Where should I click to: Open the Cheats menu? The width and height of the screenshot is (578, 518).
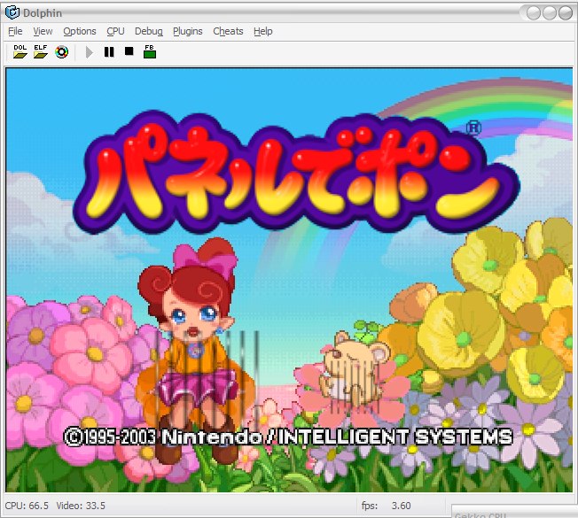[228, 31]
